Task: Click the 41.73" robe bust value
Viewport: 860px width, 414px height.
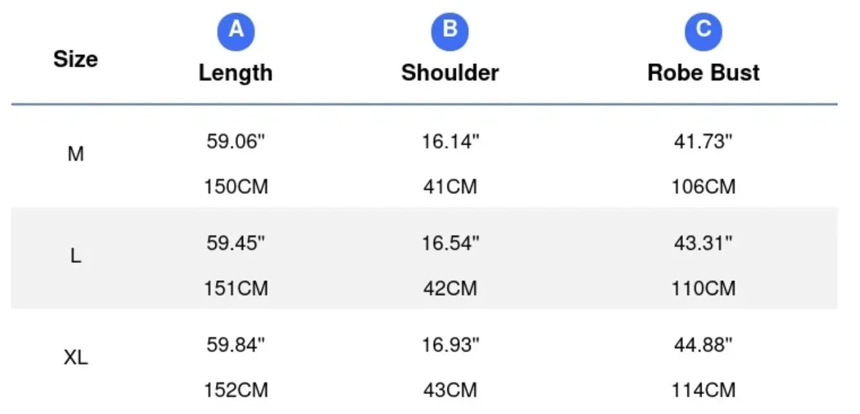Action: [704, 141]
